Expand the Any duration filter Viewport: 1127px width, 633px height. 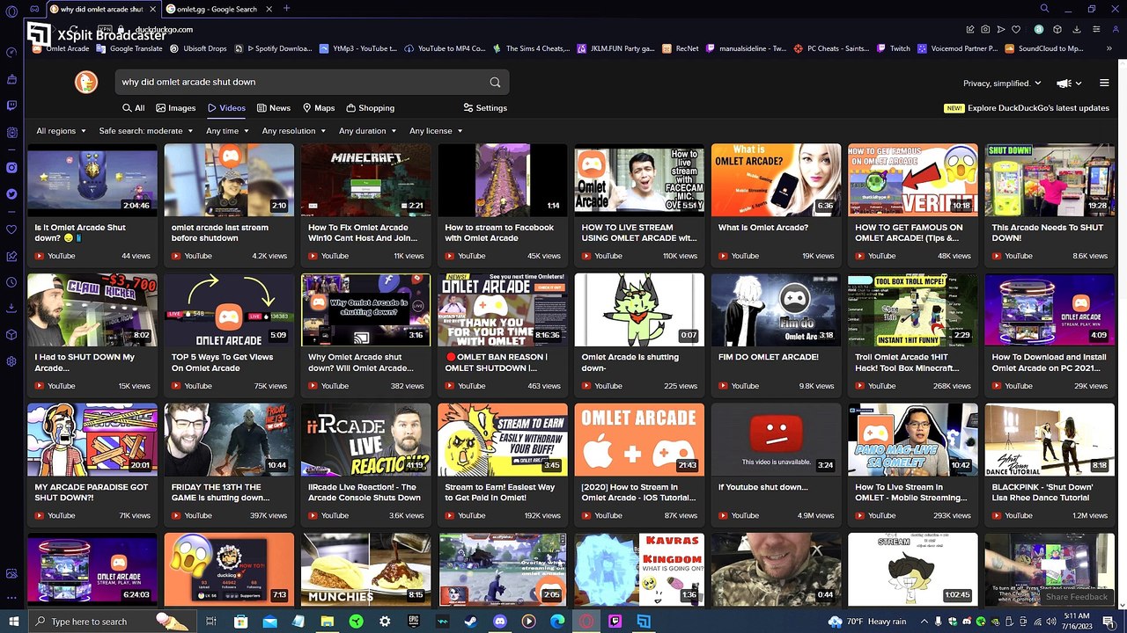367,131
